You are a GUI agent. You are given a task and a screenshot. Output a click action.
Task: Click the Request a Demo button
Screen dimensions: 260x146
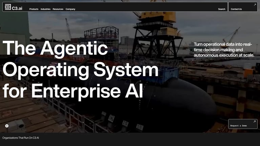point(243,124)
